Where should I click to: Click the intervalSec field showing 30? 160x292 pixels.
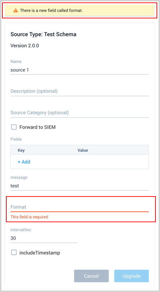(44, 239)
